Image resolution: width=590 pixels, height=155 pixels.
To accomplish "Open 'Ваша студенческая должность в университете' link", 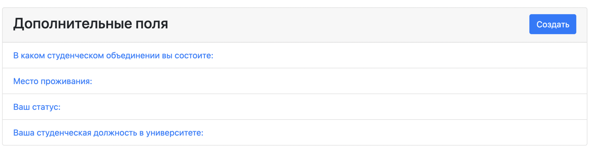I will pos(108,133).
